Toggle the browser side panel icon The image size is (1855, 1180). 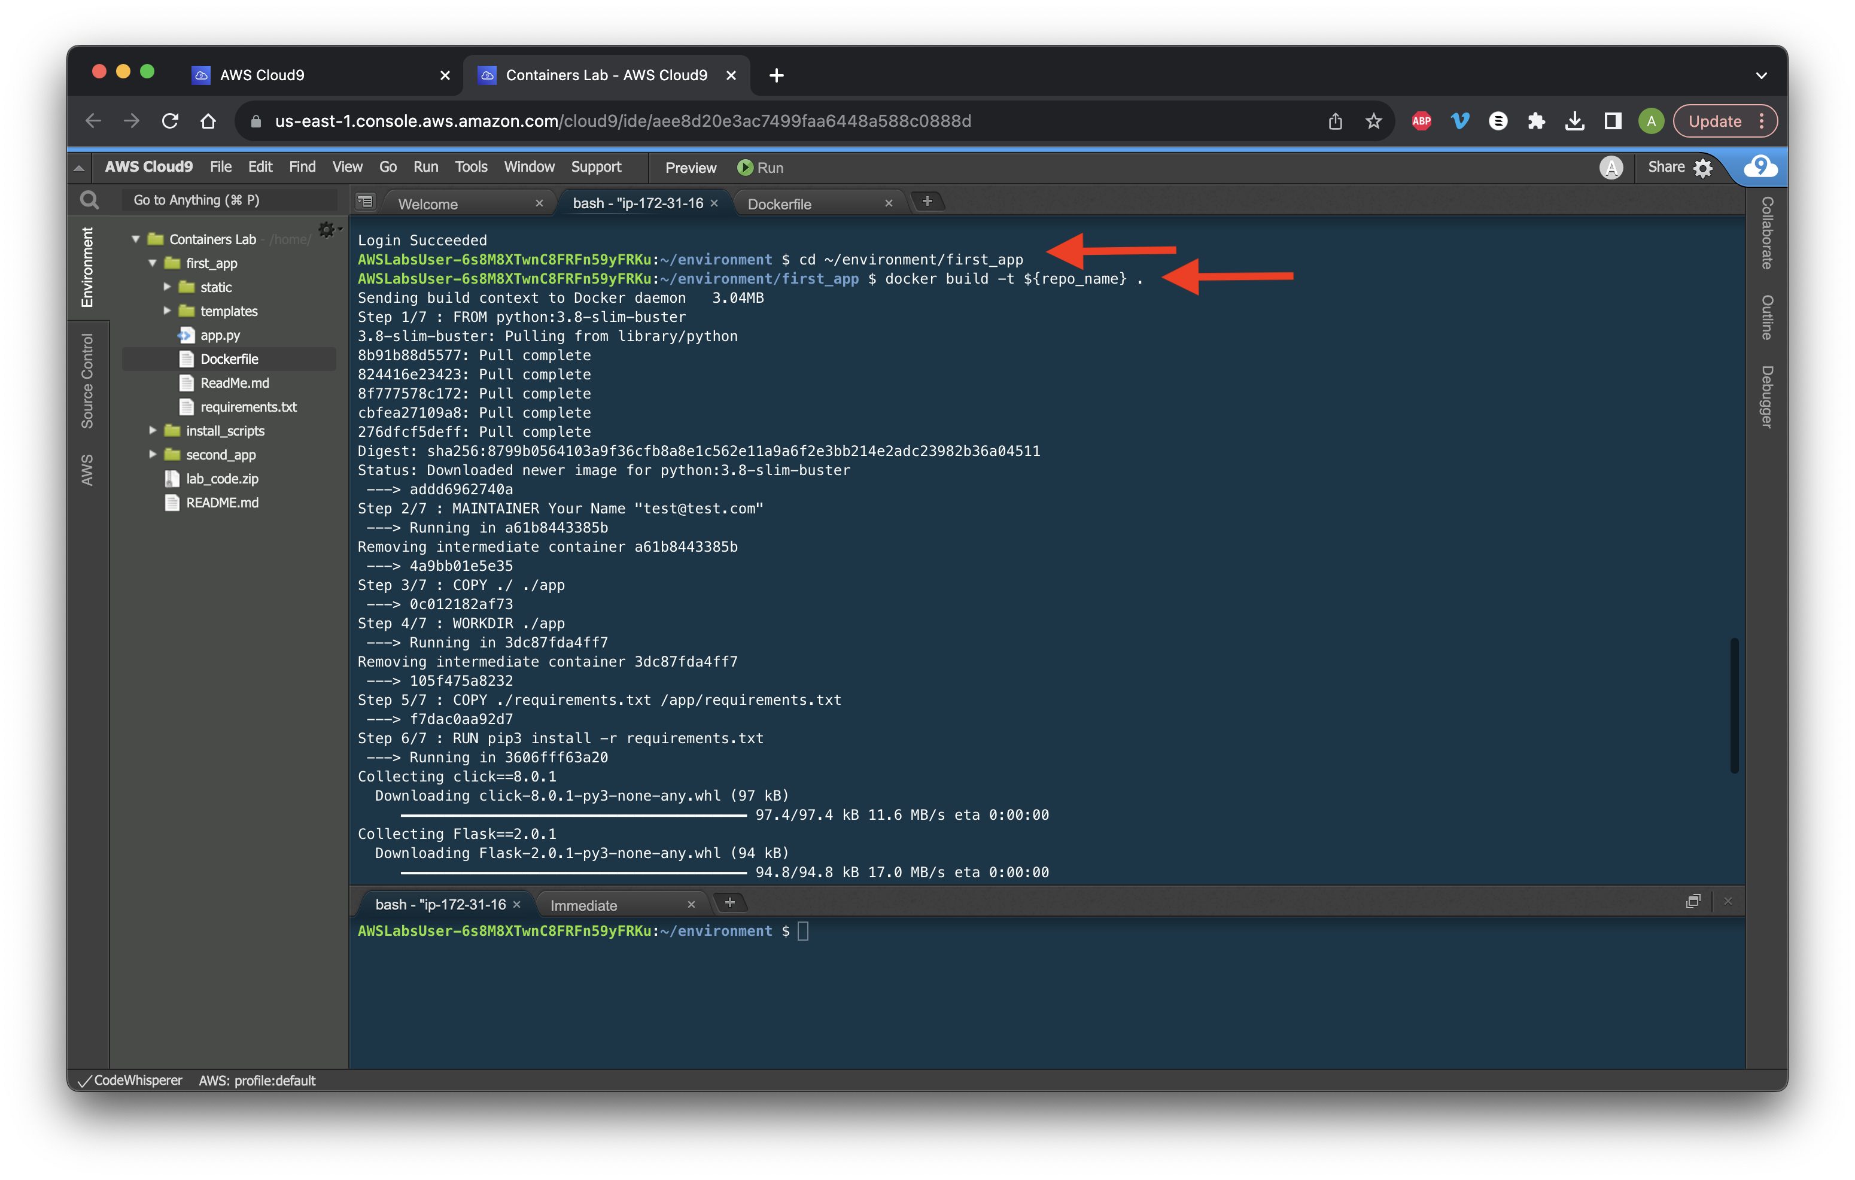click(1612, 121)
